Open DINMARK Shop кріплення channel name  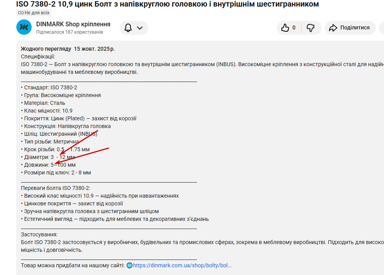click(73, 24)
